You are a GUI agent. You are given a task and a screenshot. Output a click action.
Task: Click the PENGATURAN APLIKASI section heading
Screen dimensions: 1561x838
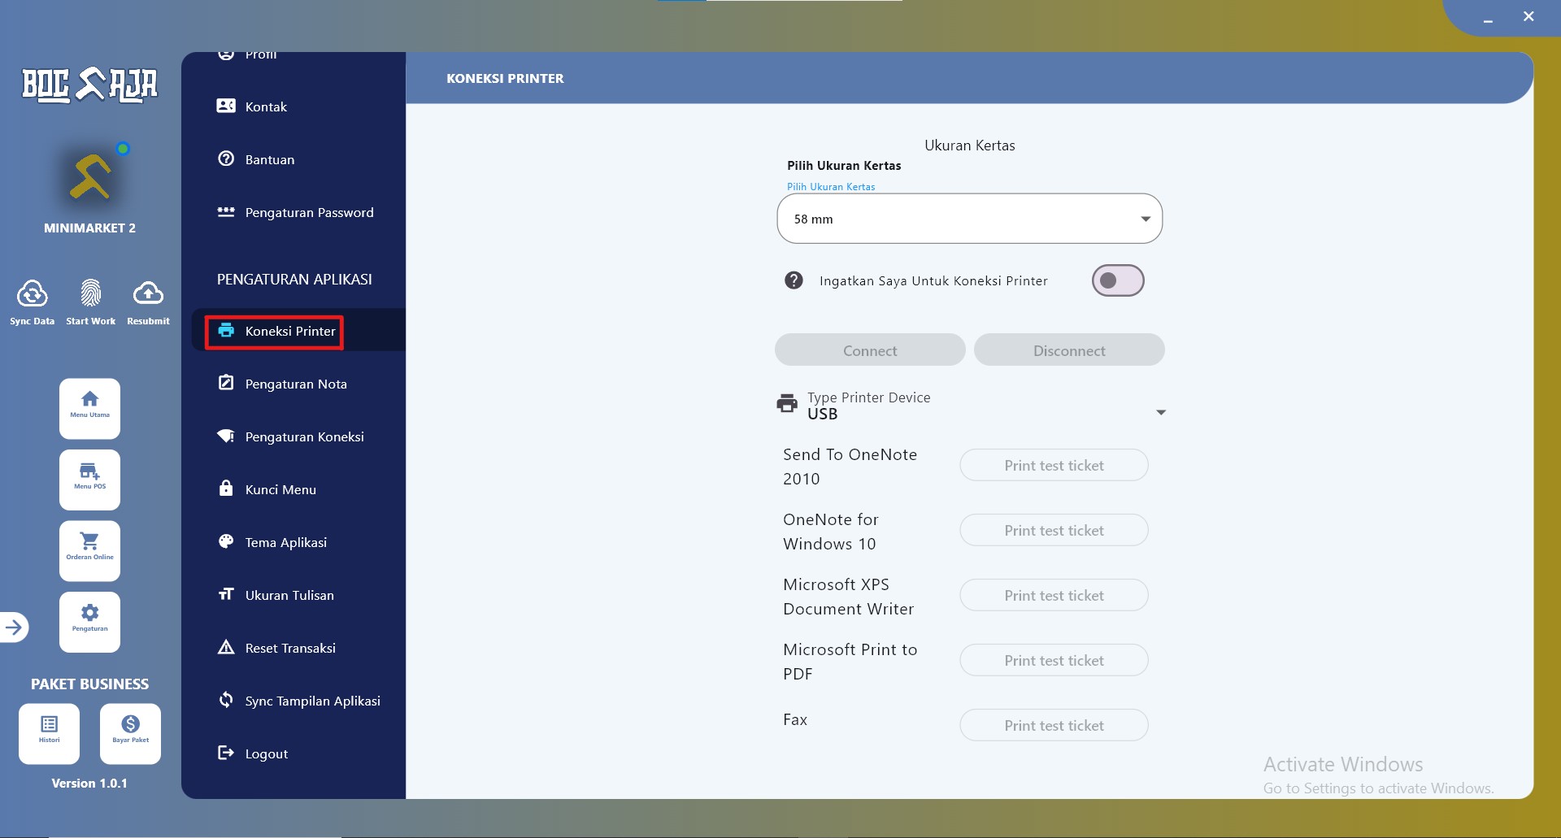[294, 279]
